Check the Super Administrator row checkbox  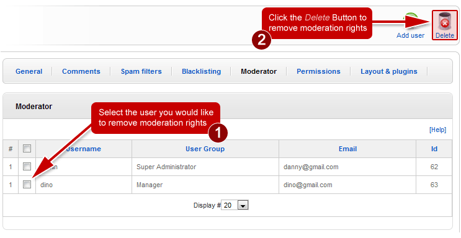coord(27,167)
